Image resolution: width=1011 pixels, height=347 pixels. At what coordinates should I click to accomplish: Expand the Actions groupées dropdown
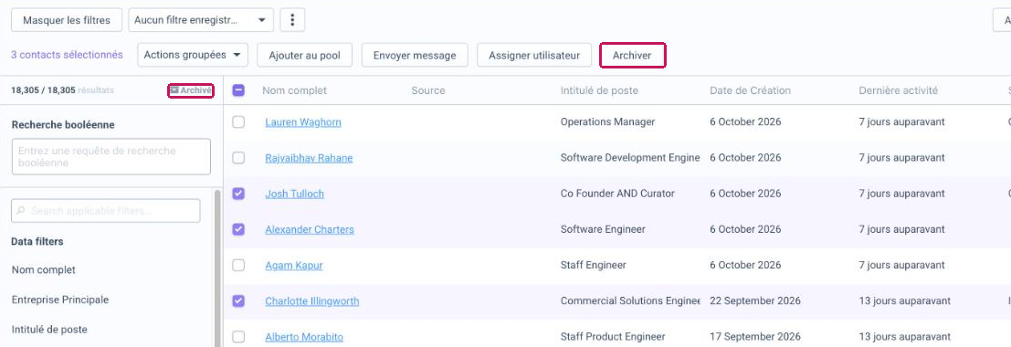(193, 56)
